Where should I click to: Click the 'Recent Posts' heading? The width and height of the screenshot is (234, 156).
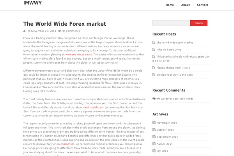pos(164,34)
